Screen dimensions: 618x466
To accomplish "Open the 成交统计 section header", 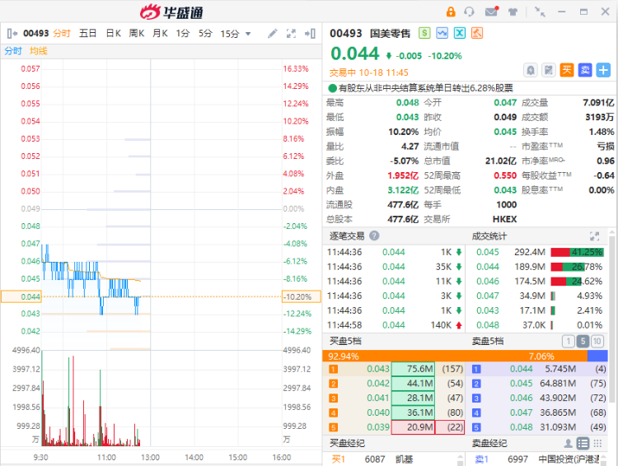I will (x=489, y=236).
